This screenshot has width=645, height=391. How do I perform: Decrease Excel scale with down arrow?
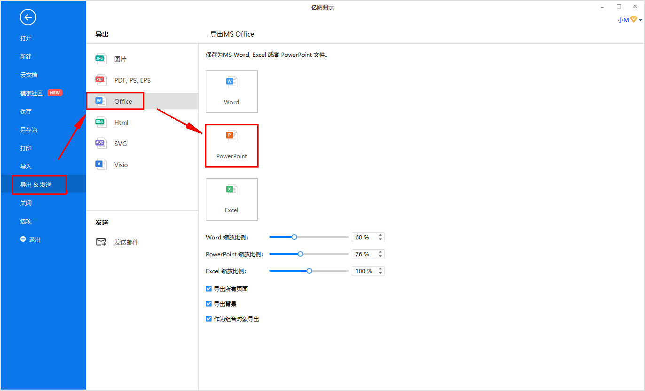point(380,274)
